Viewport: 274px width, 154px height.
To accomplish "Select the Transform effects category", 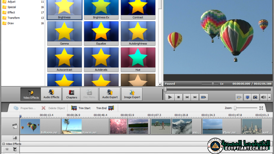I will point(14,18).
